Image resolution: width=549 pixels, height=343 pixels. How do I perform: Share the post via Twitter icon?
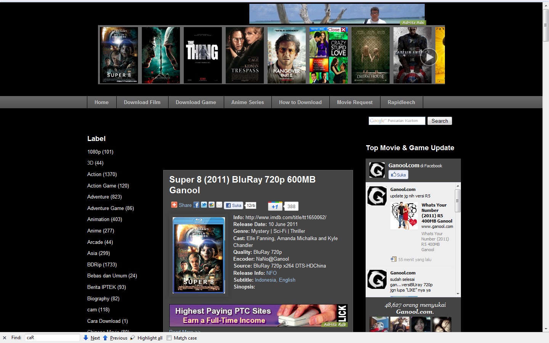204,205
